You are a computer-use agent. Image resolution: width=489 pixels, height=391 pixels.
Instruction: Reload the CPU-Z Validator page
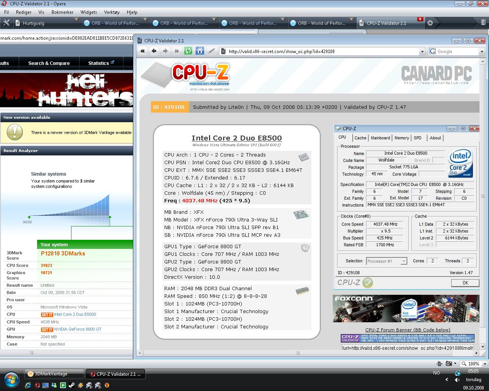click(x=188, y=51)
